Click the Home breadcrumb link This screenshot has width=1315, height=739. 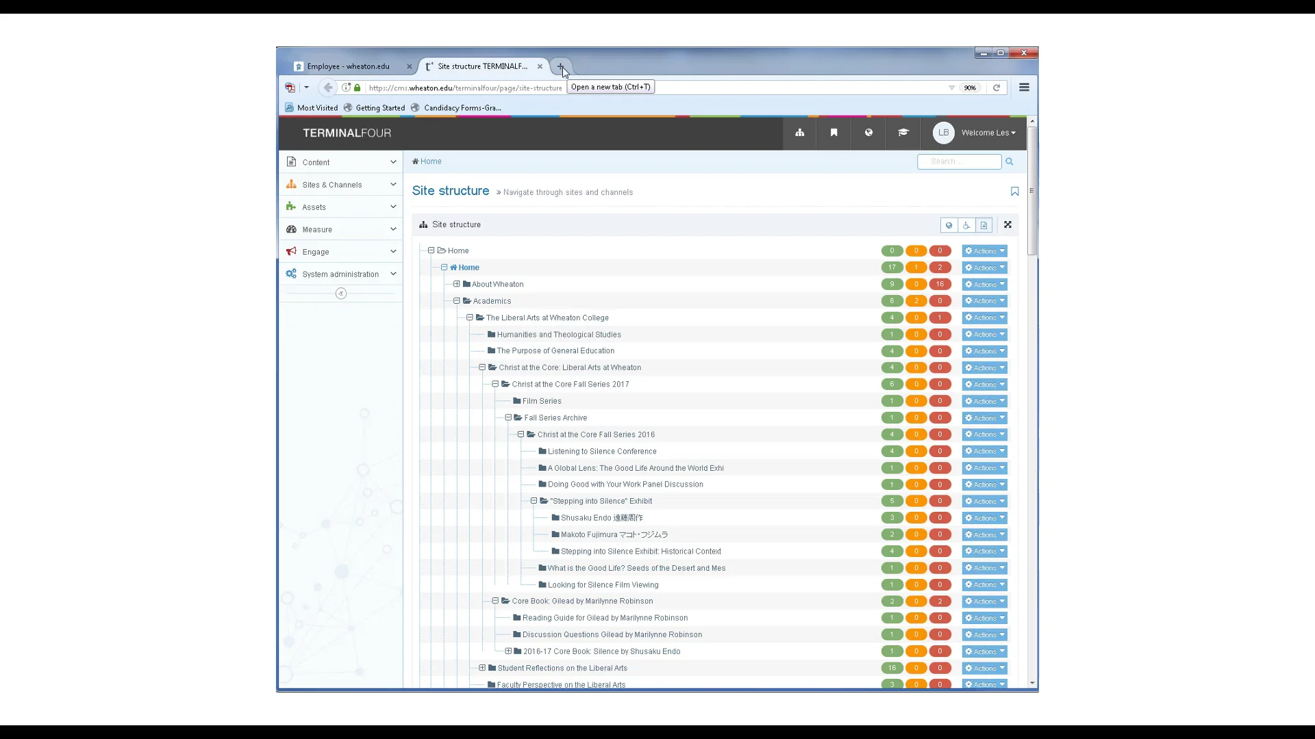429,161
